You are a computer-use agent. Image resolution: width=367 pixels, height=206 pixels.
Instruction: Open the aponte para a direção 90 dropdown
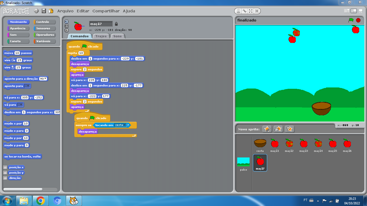point(45,79)
